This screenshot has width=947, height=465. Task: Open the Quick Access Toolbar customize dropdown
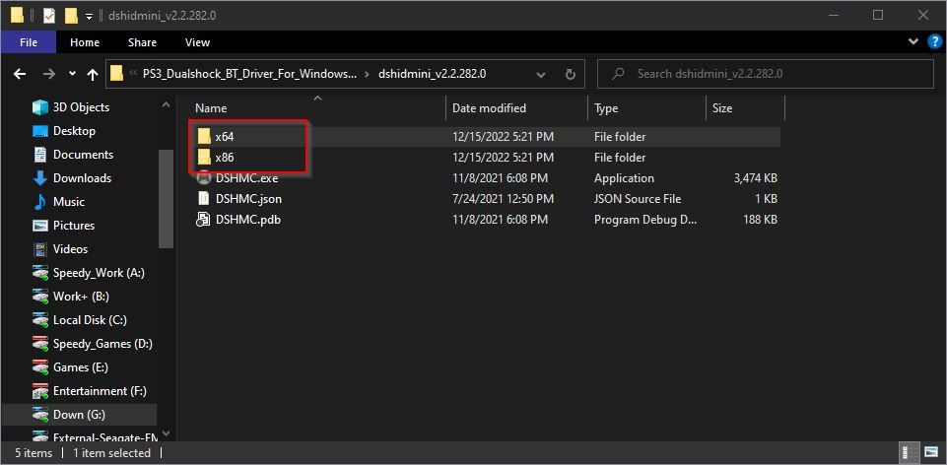[x=89, y=17]
